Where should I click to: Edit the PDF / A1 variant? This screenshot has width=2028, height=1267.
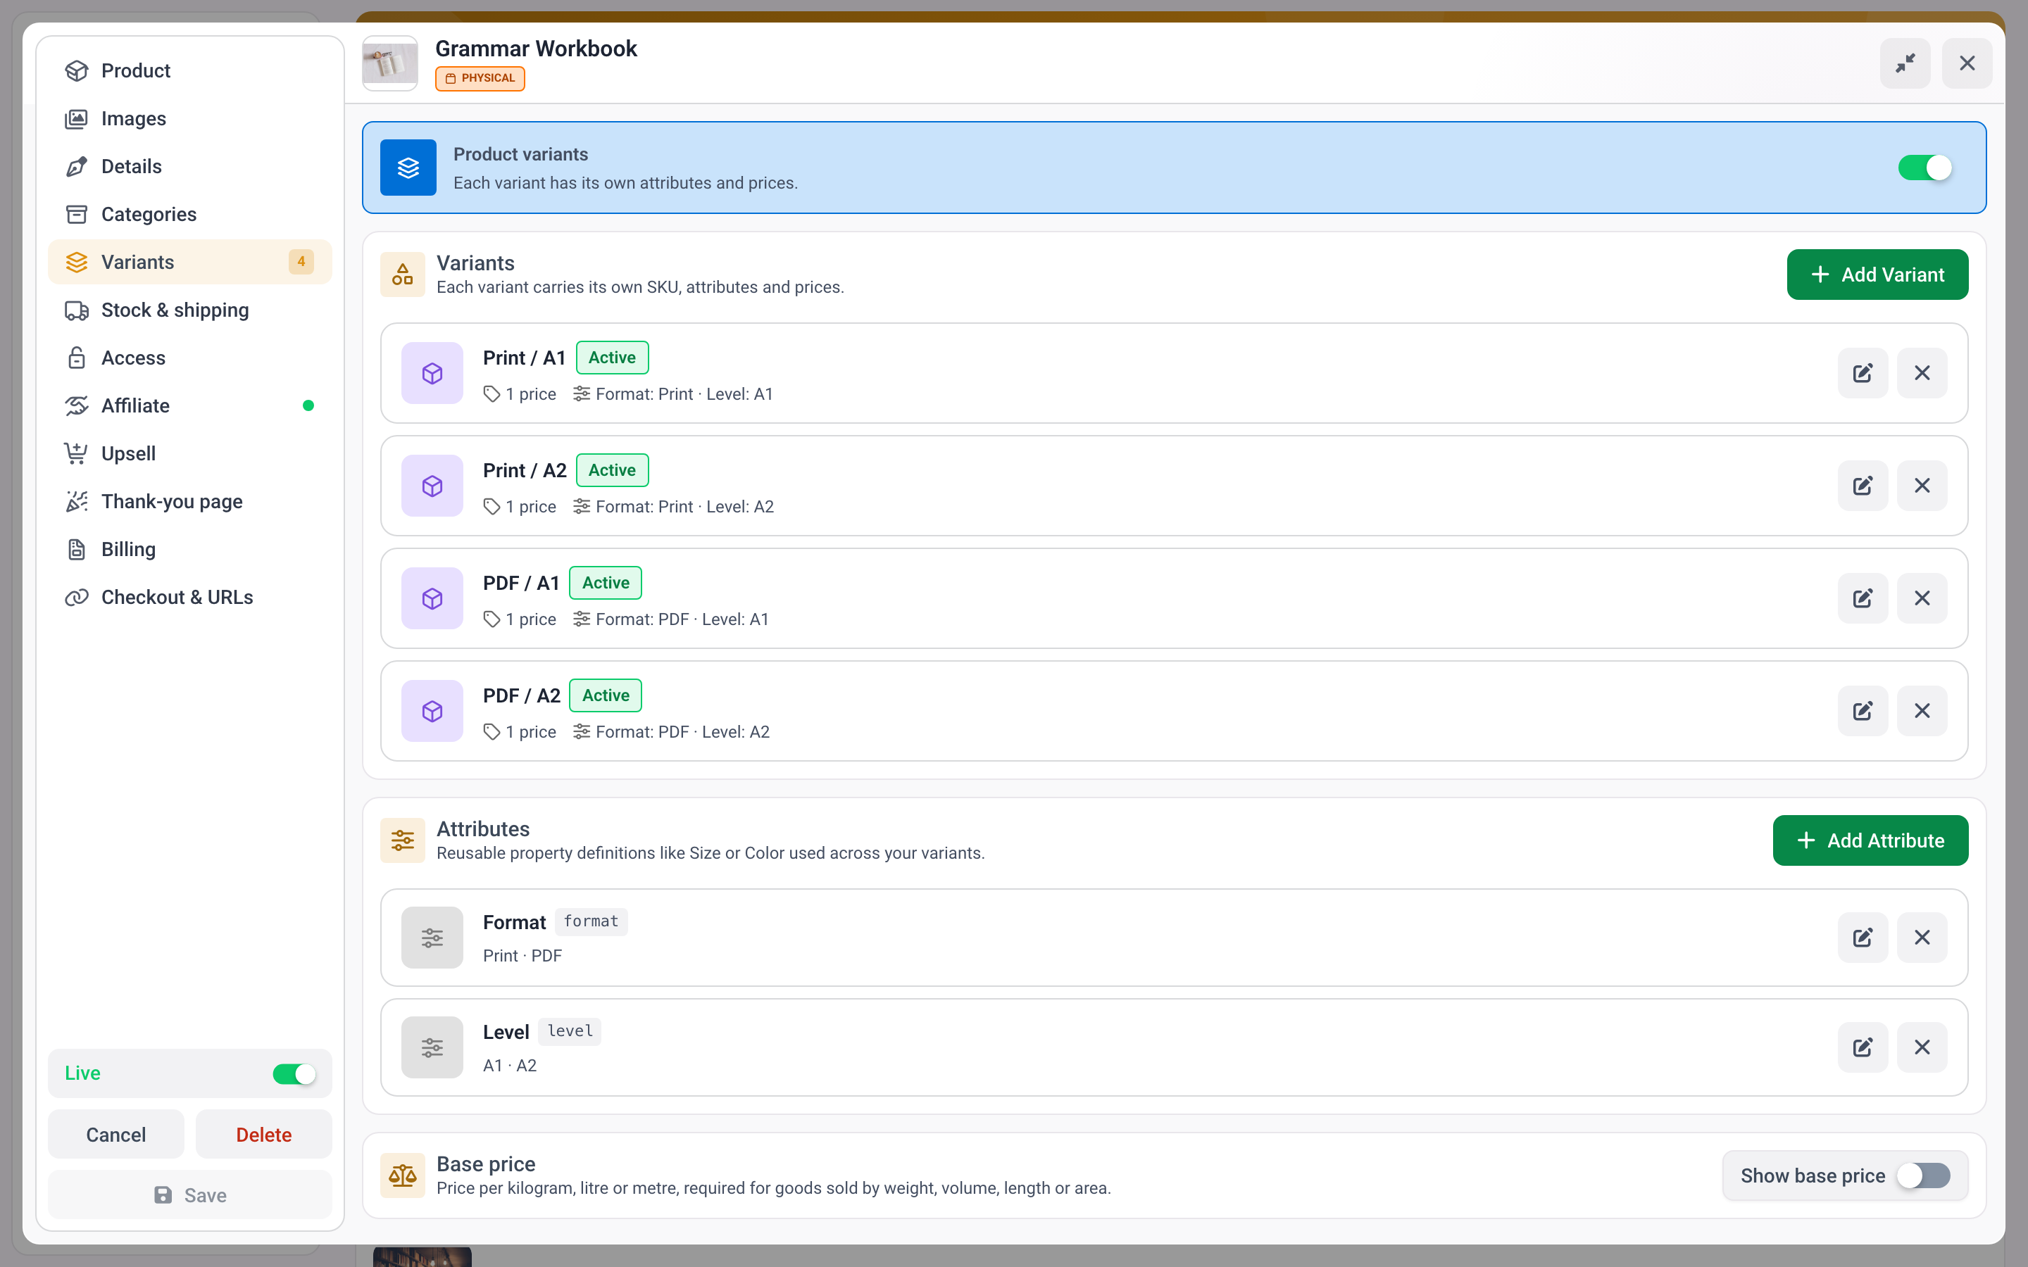pyautogui.click(x=1862, y=598)
